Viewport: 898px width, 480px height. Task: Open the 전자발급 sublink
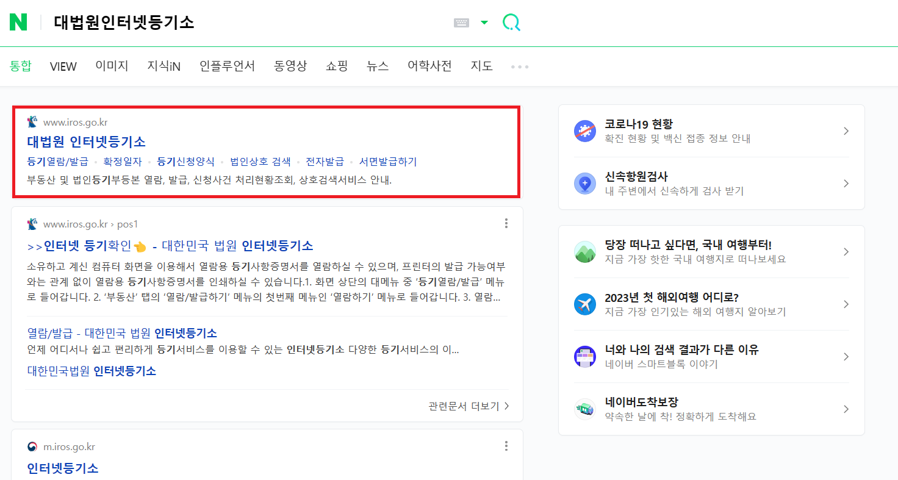(x=325, y=162)
